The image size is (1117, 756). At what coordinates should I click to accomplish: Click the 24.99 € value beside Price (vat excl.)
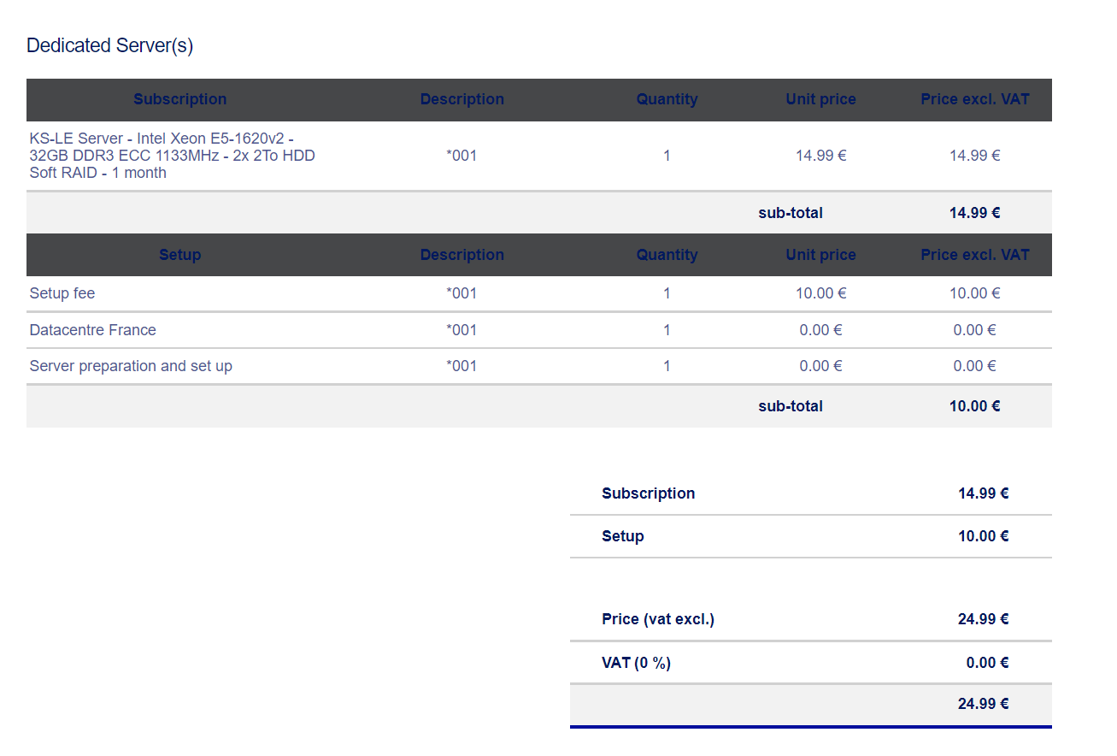coord(984,619)
